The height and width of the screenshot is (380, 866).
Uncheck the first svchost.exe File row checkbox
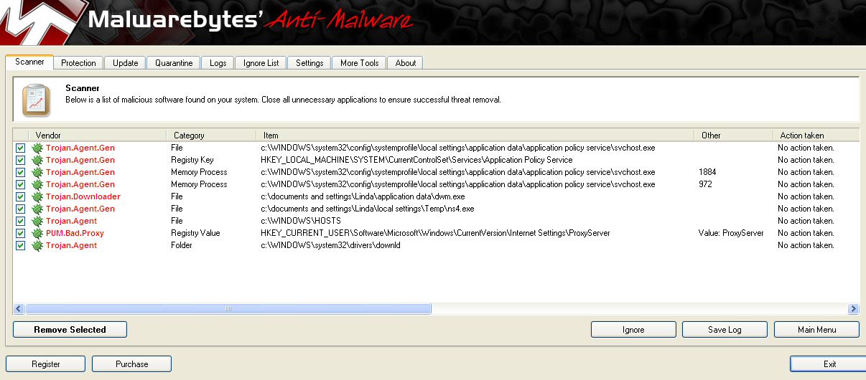click(20, 148)
